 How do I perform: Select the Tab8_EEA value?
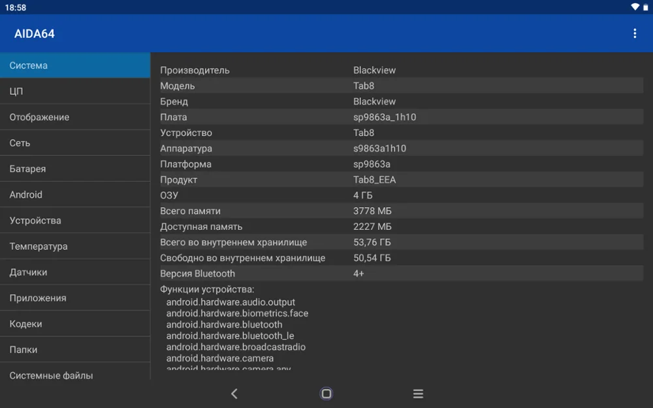coord(374,180)
